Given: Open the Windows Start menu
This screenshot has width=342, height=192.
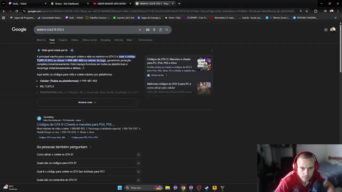Looking at the screenshot, I should [x=120, y=188].
